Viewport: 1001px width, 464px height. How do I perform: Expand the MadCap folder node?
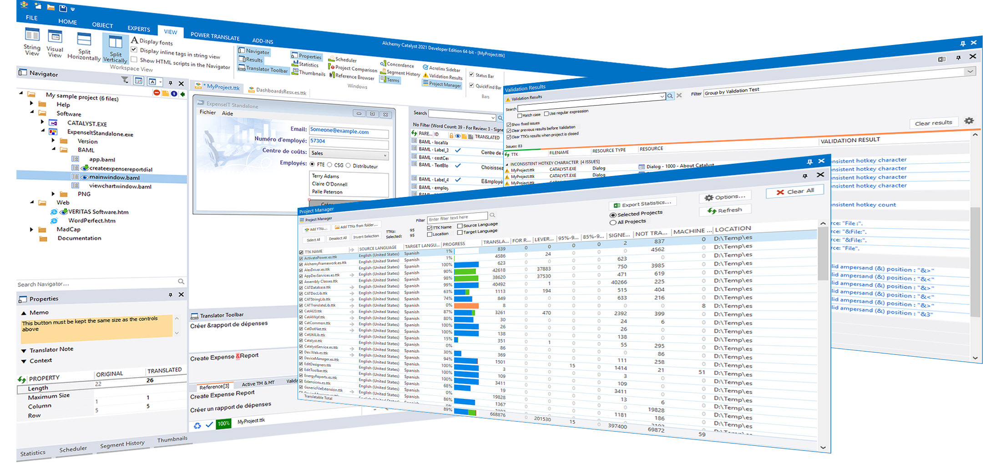coord(31,230)
